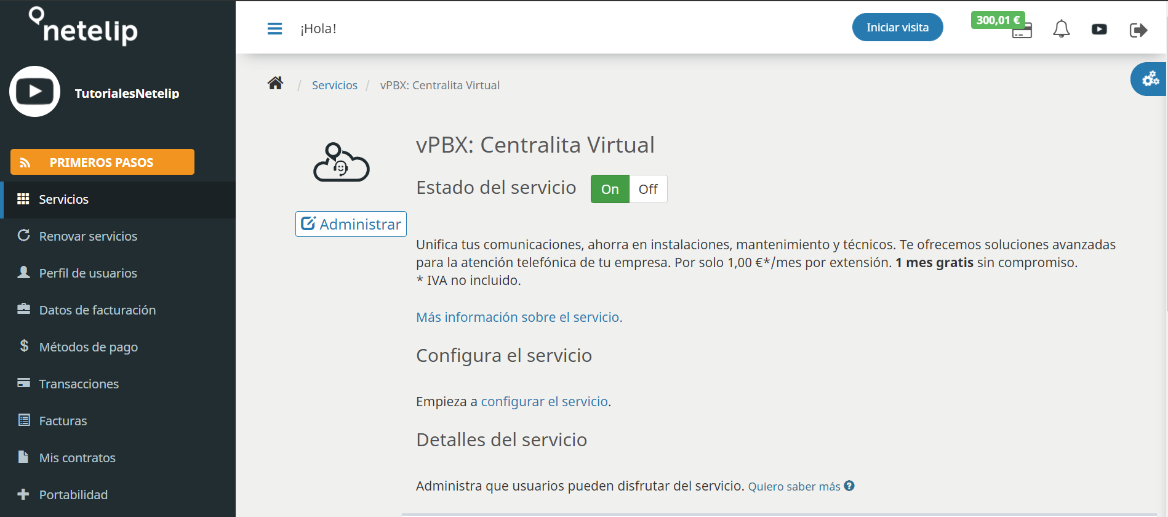Switch service status to Off
The image size is (1168, 517).
(648, 189)
